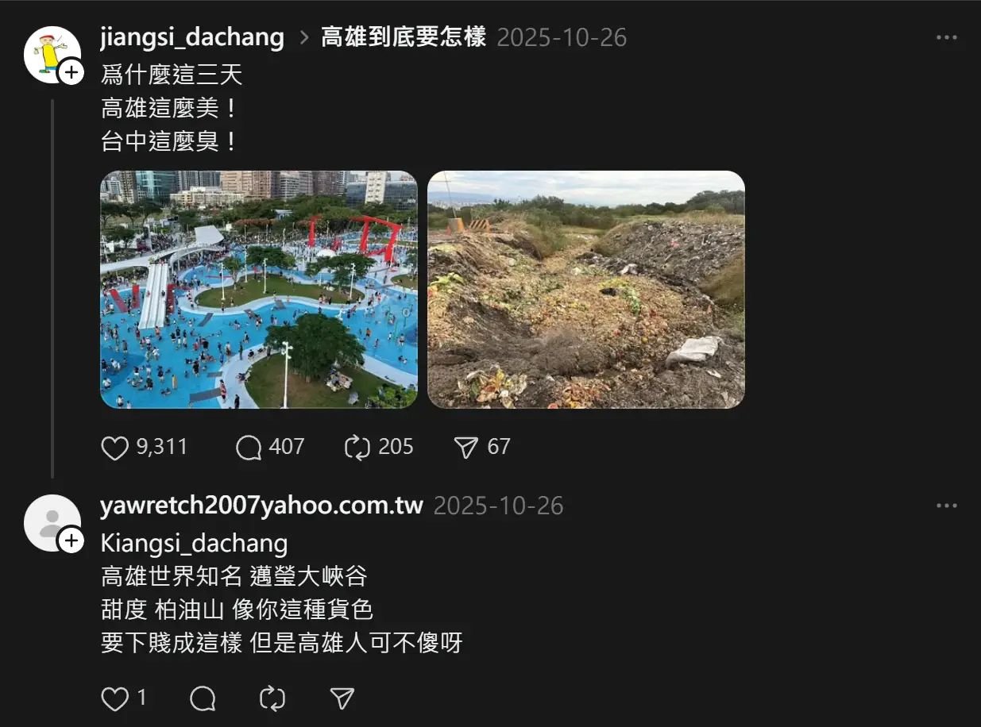Share the yawretch2007 reply
The height and width of the screenshot is (727, 981).
coord(342,698)
